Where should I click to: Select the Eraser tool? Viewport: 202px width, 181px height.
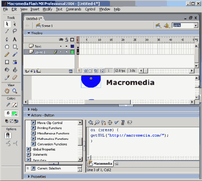[x=15, y=78]
